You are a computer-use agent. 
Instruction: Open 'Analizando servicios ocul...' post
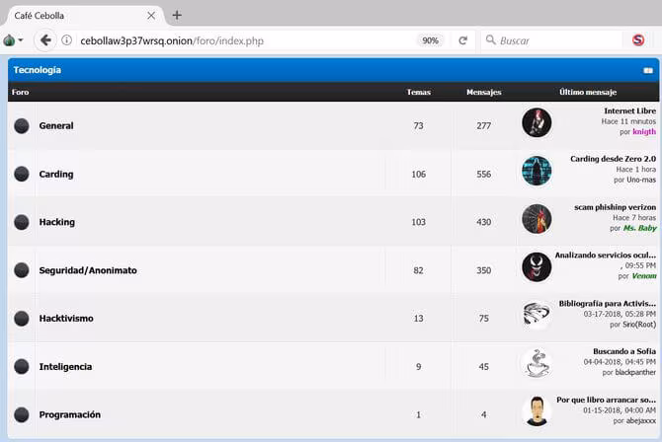(606, 255)
